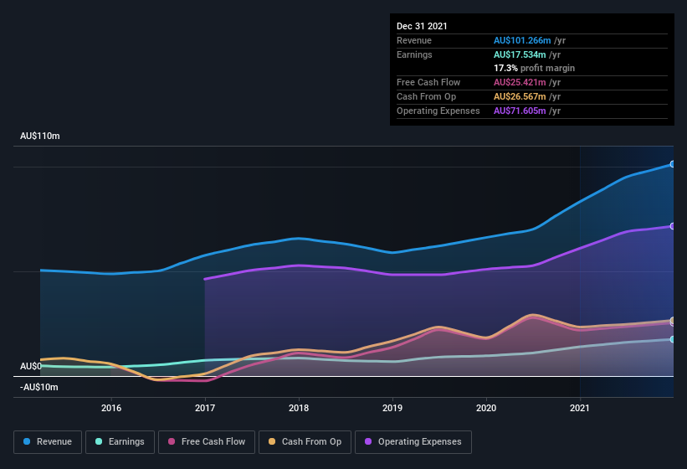
Task: Click the -AU$10m y-axis label
Action: pyautogui.click(x=39, y=387)
